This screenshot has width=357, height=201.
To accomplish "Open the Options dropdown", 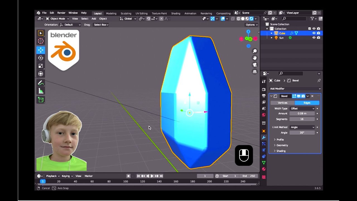I will [x=252, y=25].
